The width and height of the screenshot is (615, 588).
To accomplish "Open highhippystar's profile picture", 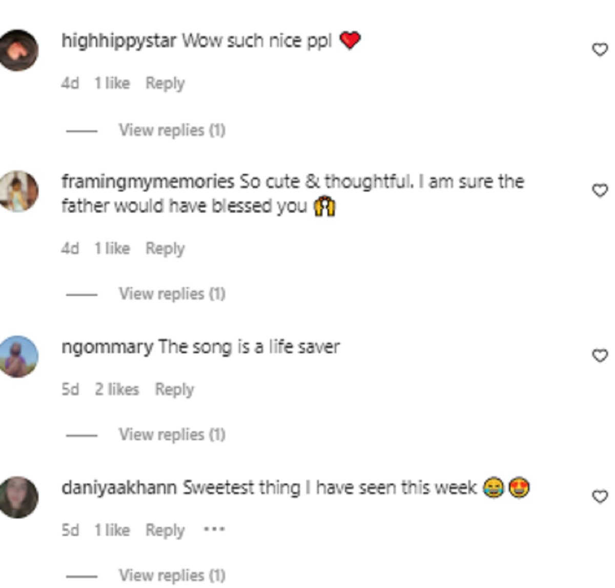I will point(19,50).
